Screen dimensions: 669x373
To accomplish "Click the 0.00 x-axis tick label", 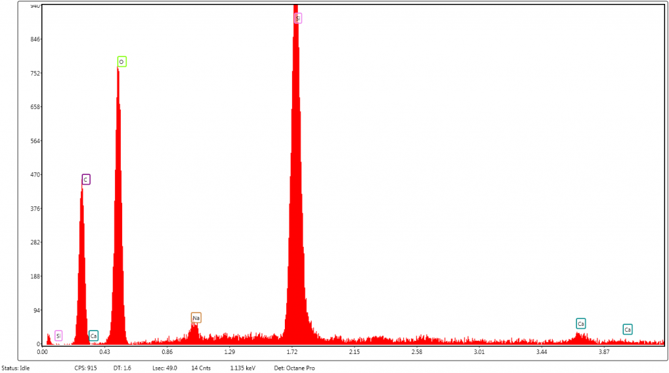I will click(x=42, y=352).
